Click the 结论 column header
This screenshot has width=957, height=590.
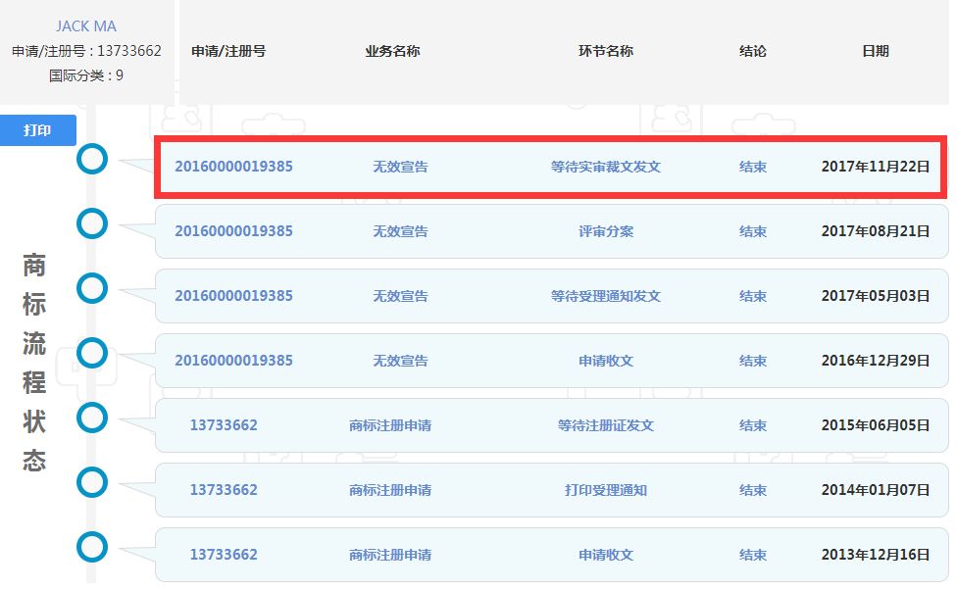coord(752,51)
